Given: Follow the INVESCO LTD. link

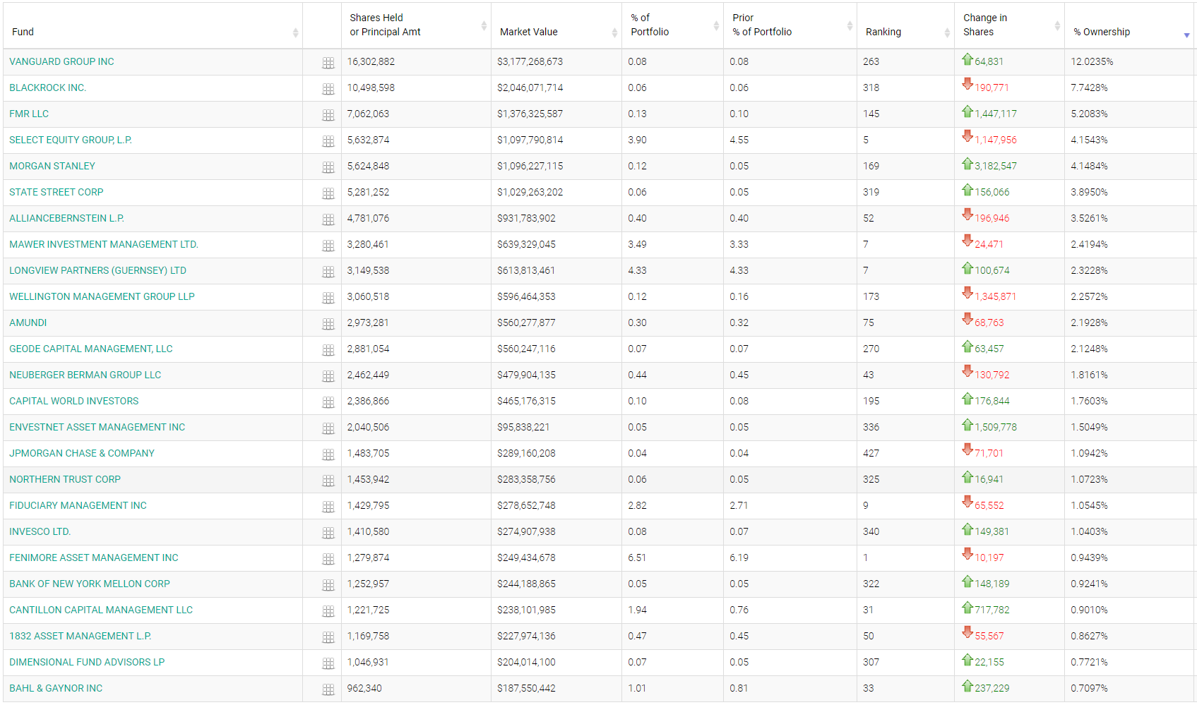Looking at the screenshot, I should point(40,531).
